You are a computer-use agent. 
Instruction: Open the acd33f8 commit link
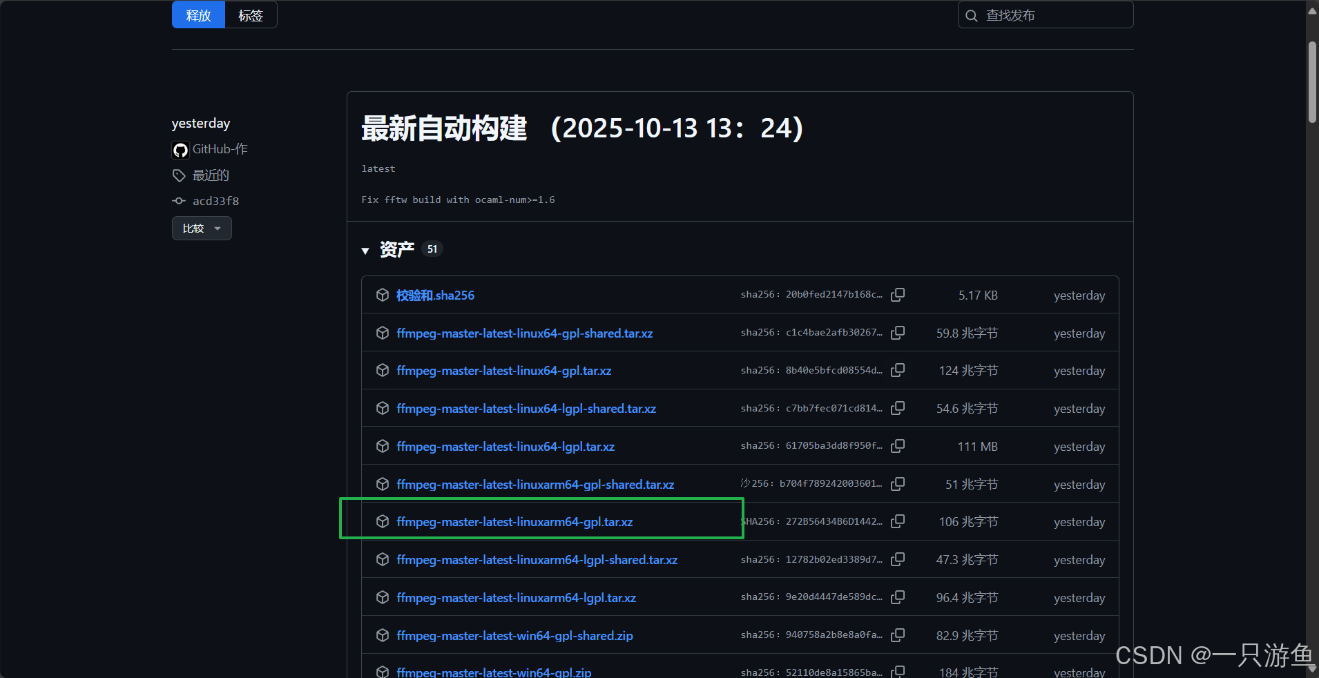coord(215,201)
